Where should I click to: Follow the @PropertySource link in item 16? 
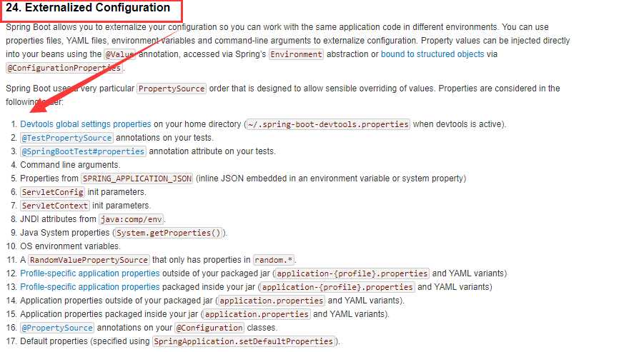[x=57, y=328]
